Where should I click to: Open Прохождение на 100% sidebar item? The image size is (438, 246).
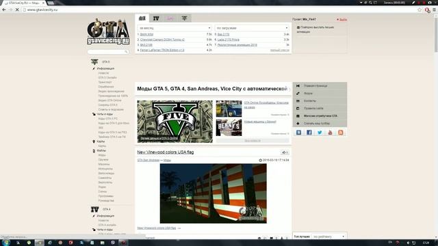pyautogui.click(x=113, y=96)
